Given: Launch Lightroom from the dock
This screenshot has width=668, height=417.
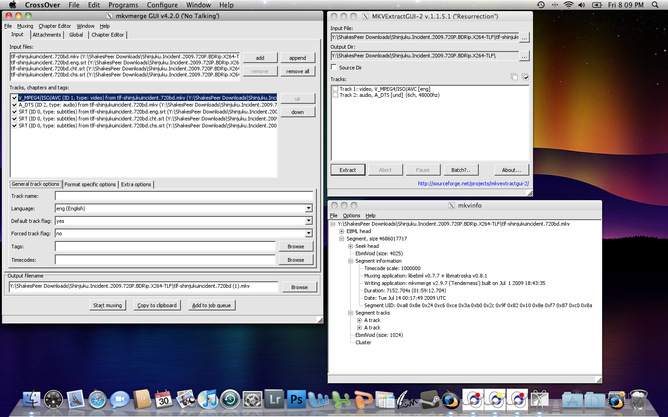Looking at the screenshot, I should pyautogui.click(x=275, y=399).
